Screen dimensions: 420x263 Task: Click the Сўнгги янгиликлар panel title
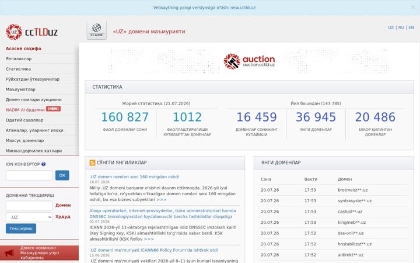point(121,162)
